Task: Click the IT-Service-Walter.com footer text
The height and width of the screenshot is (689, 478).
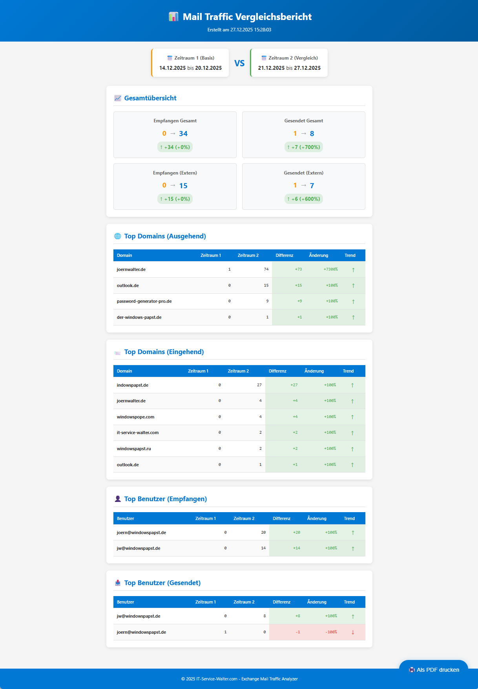Action: [217, 679]
